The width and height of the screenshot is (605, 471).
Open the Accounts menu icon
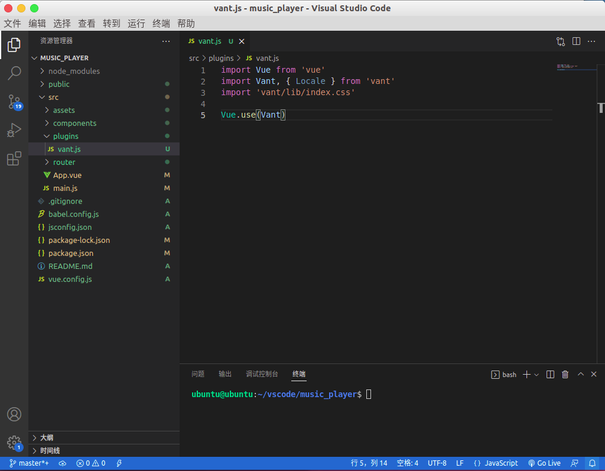point(14,414)
